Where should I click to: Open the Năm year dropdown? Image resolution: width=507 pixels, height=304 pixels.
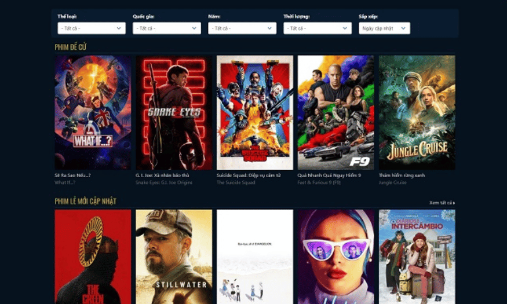(242, 28)
